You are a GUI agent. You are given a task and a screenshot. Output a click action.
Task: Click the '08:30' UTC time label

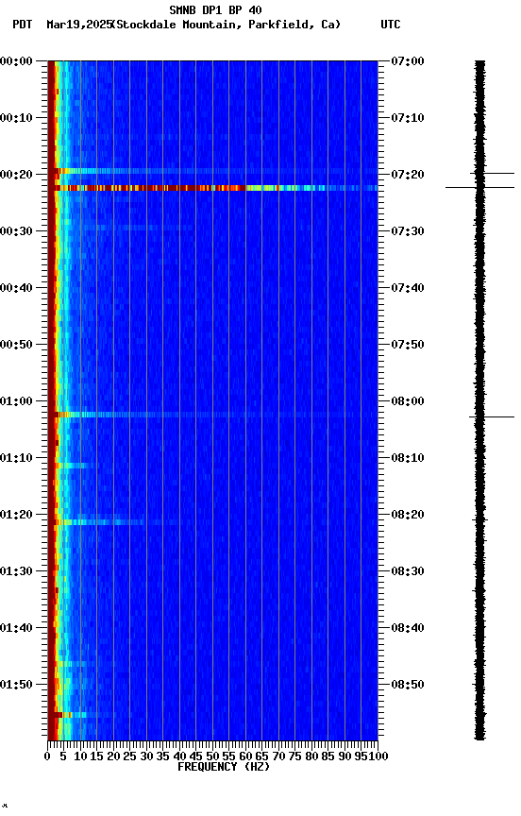coord(408,571)
